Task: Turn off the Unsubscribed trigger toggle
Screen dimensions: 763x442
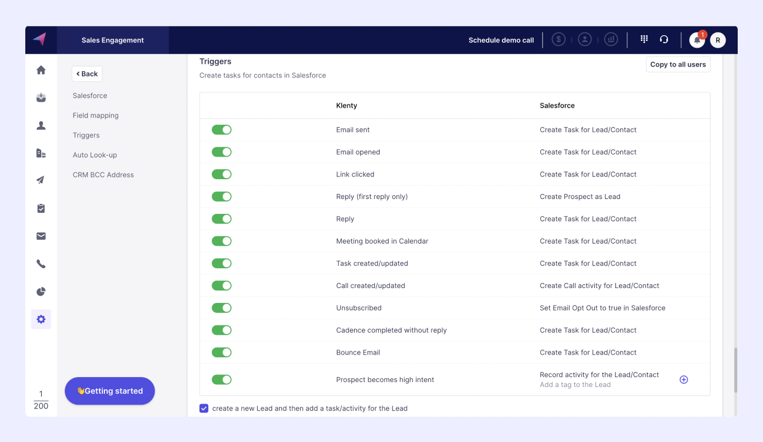Action: [x=222, y=308]
